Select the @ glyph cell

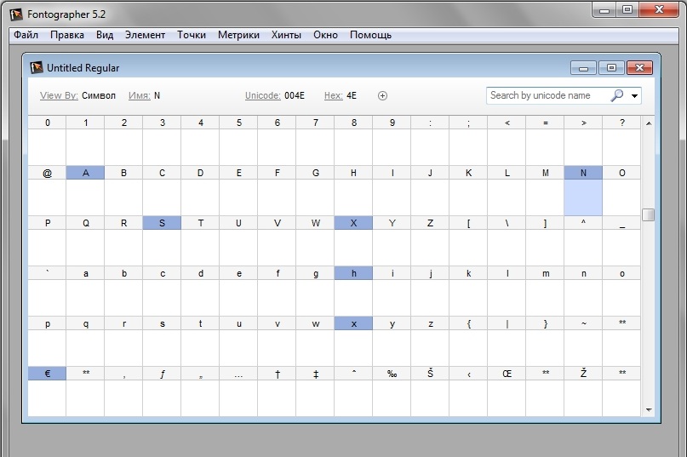[x=48, y=191]
